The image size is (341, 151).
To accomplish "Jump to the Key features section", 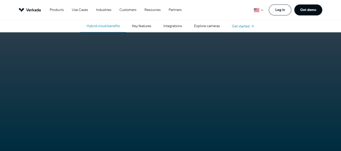I will pos(142,26).
